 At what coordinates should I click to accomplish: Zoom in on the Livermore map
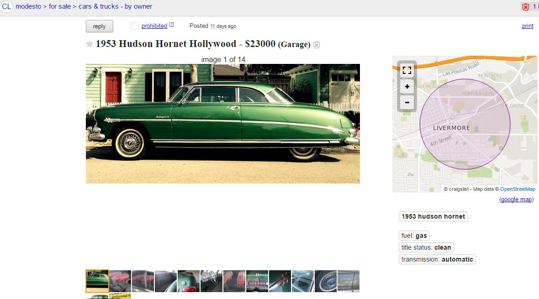click(x=407, y=87)
